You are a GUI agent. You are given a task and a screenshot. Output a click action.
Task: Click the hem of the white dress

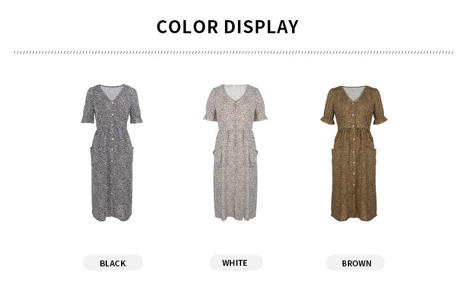236,217
